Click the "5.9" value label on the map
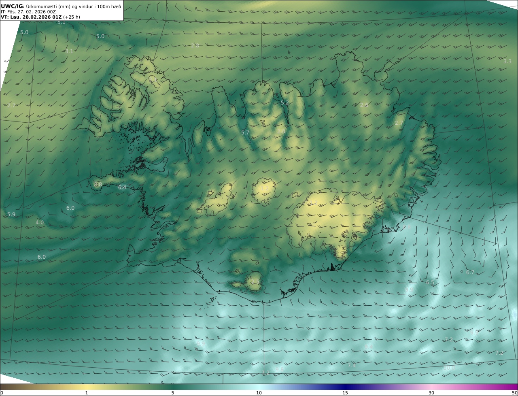The width and height of the screenshot is (518, 396). [11, 214]
